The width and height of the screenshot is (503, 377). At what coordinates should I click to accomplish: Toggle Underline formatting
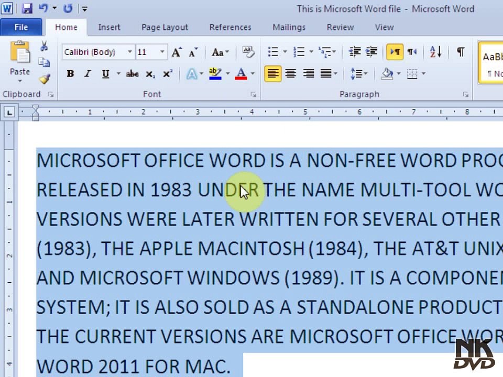[x=105, y=74]
